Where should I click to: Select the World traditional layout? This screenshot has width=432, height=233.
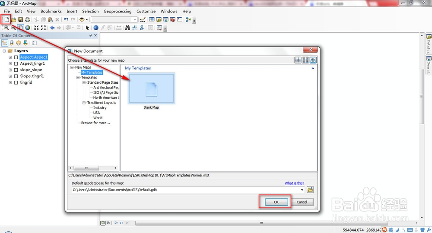[x=98, y=118]
